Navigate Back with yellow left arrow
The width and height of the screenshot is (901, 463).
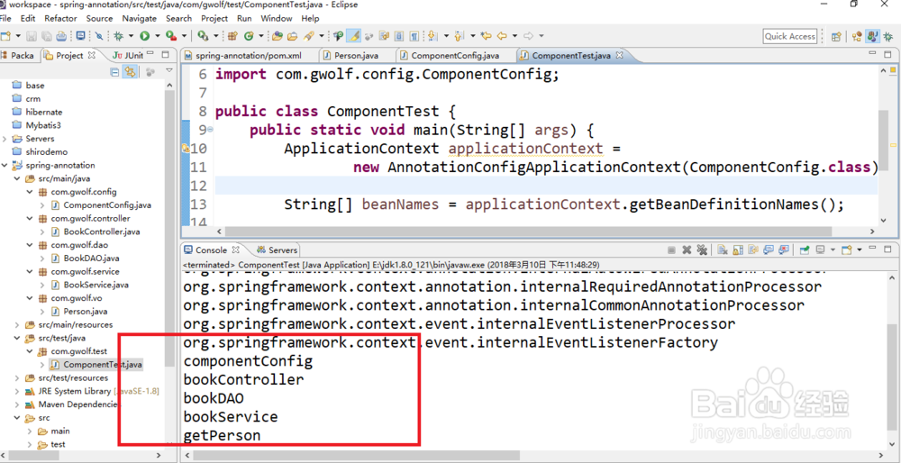click(502, 36)
